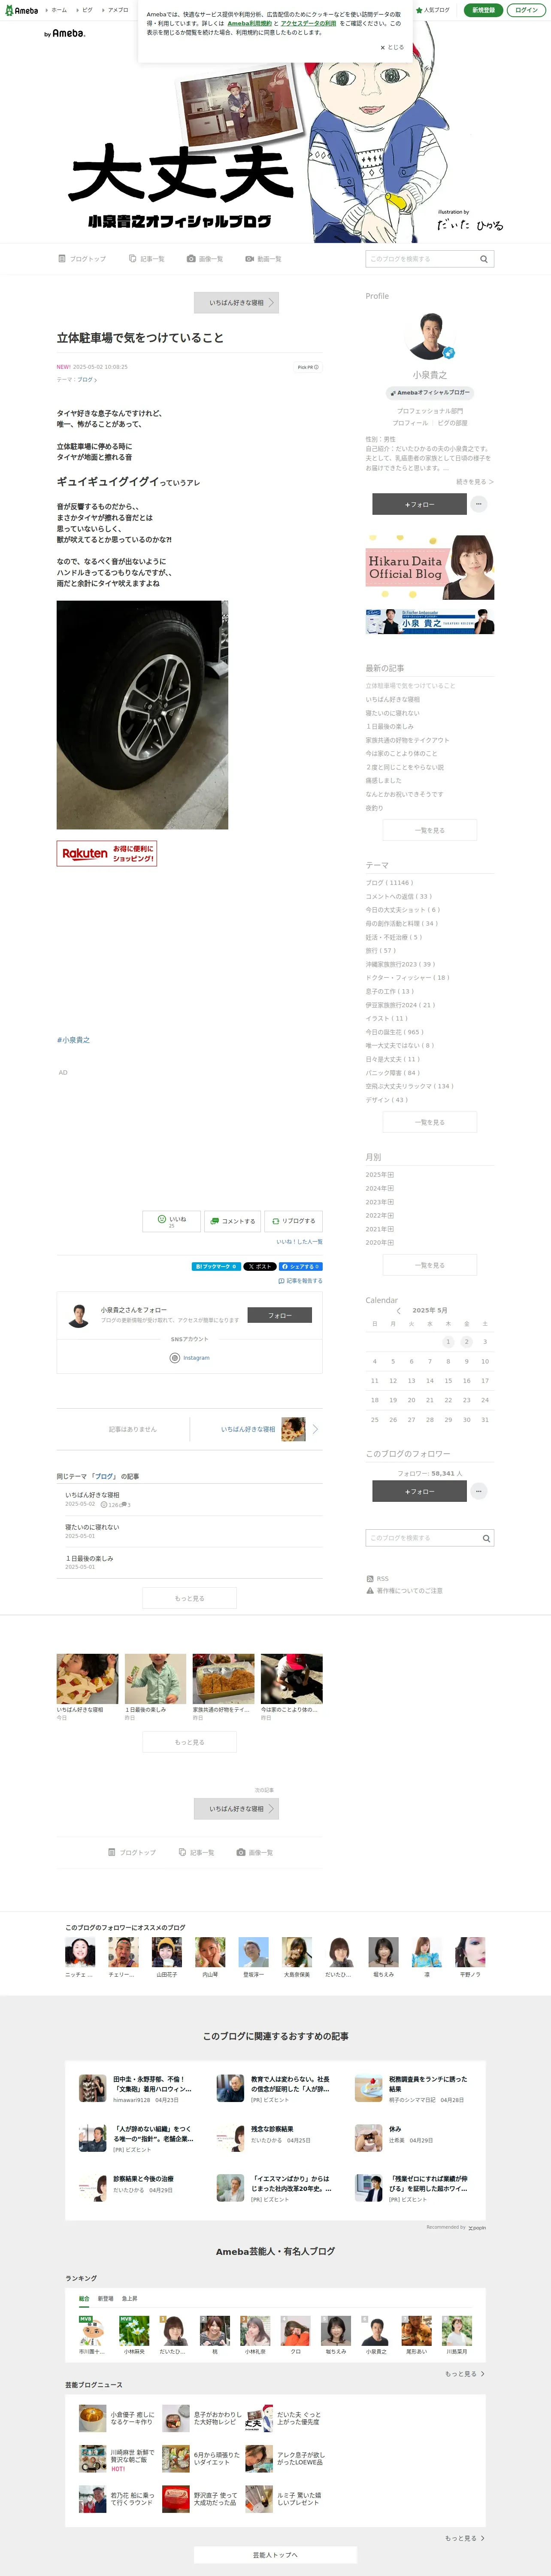The height and width of the screenshot is (2576, 551).
Task: Click upper blog search magnifier icon
Action: click(x=484, y=259)
